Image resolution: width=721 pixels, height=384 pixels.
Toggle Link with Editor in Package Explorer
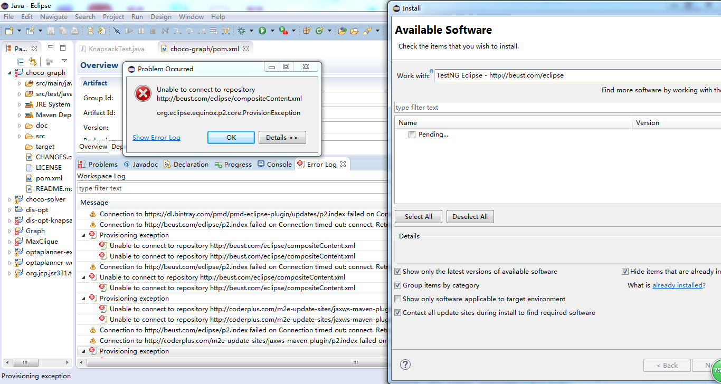pyautogui.click(x=33, y=62)
